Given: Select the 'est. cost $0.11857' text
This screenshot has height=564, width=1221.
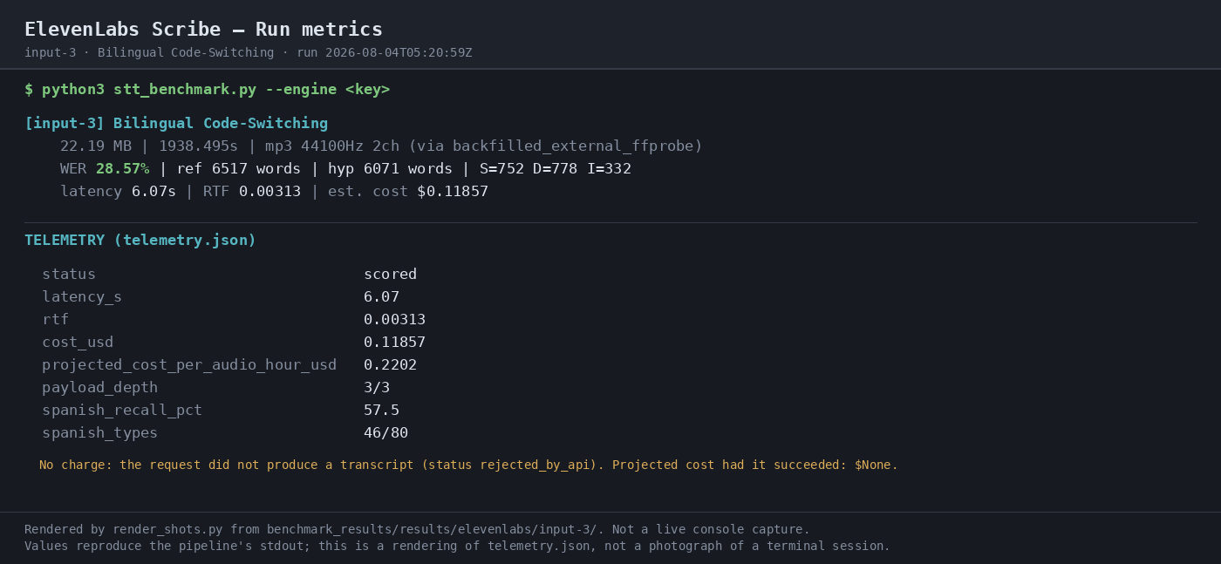Looking at the screenshot, I should click(408, 192).
